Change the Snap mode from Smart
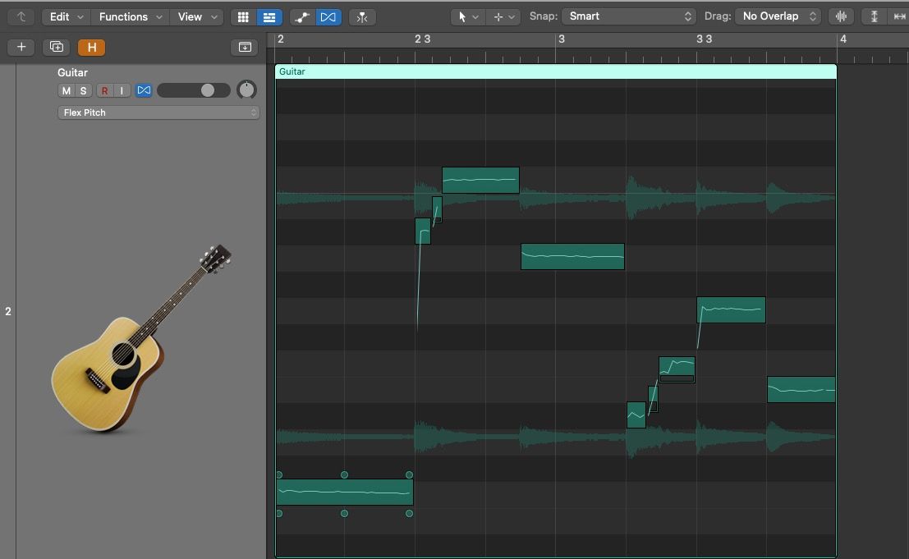Screen dimensions: 909x559 pyautogui.click(x=629, y=16)
